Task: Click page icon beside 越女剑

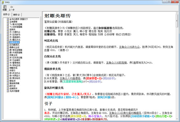Action: pos(8,86)
